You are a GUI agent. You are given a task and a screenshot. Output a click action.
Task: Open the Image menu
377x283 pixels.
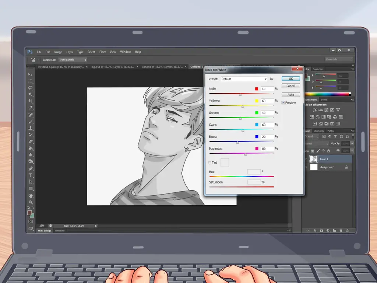click(58, 52)
